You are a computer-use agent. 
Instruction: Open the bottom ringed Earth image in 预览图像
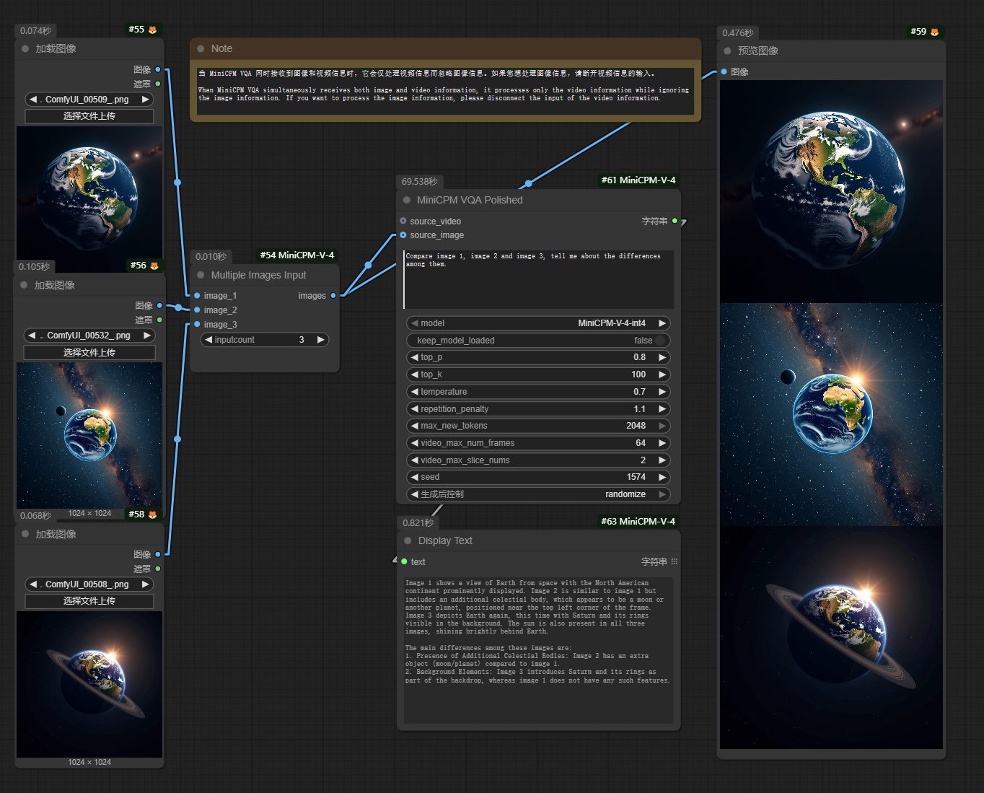[x=831, y=637]
